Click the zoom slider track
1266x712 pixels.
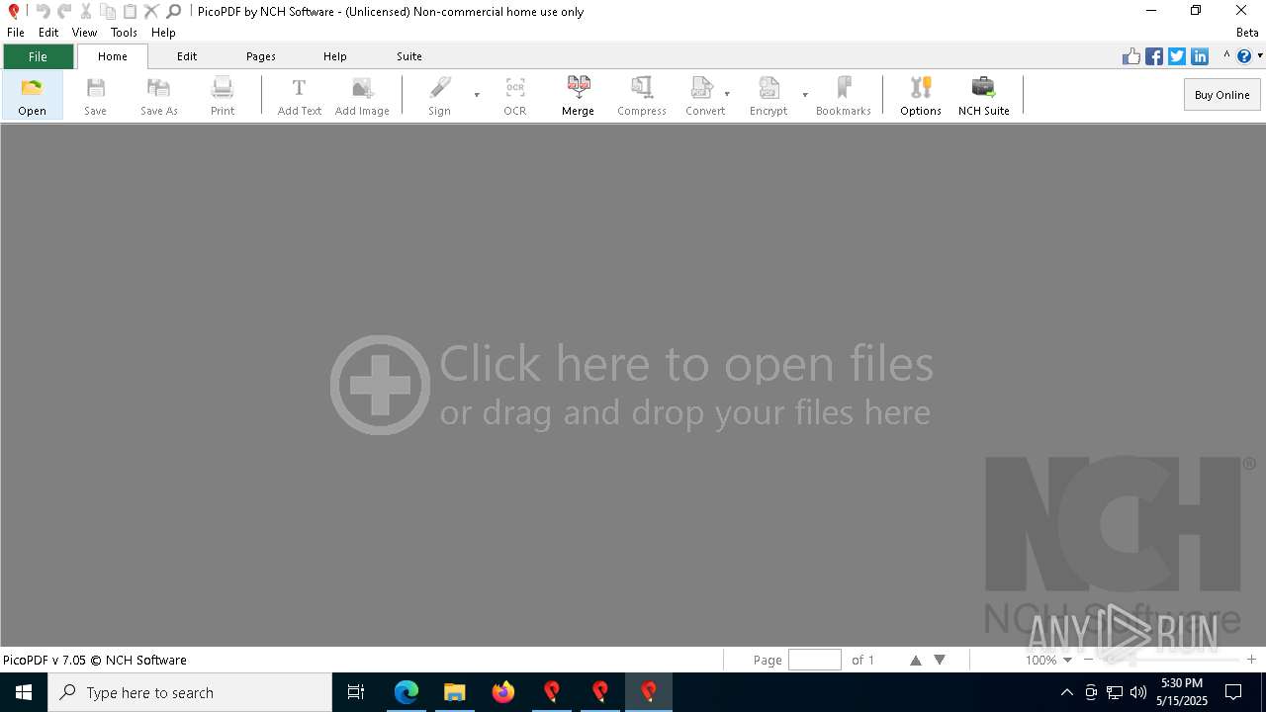1170,660
